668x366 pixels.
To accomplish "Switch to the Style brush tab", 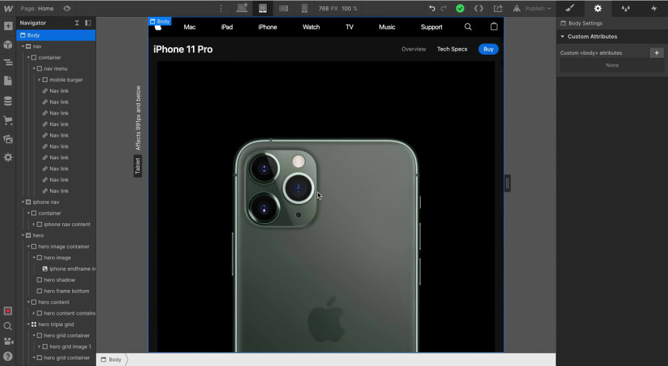I will pos(570,8).
